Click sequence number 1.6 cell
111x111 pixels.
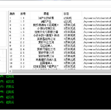coord(22,35)
